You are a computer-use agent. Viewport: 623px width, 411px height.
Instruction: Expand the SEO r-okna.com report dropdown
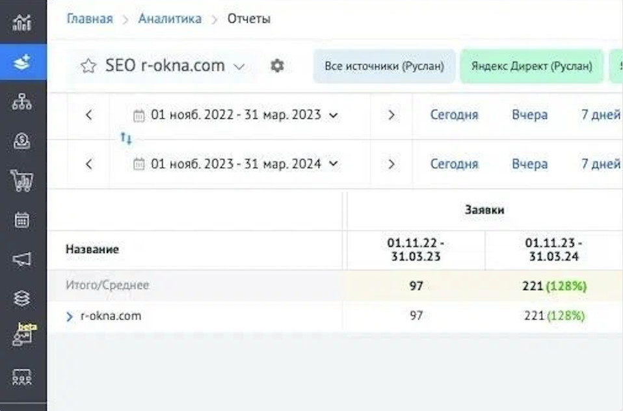click(x=239, y=66)
